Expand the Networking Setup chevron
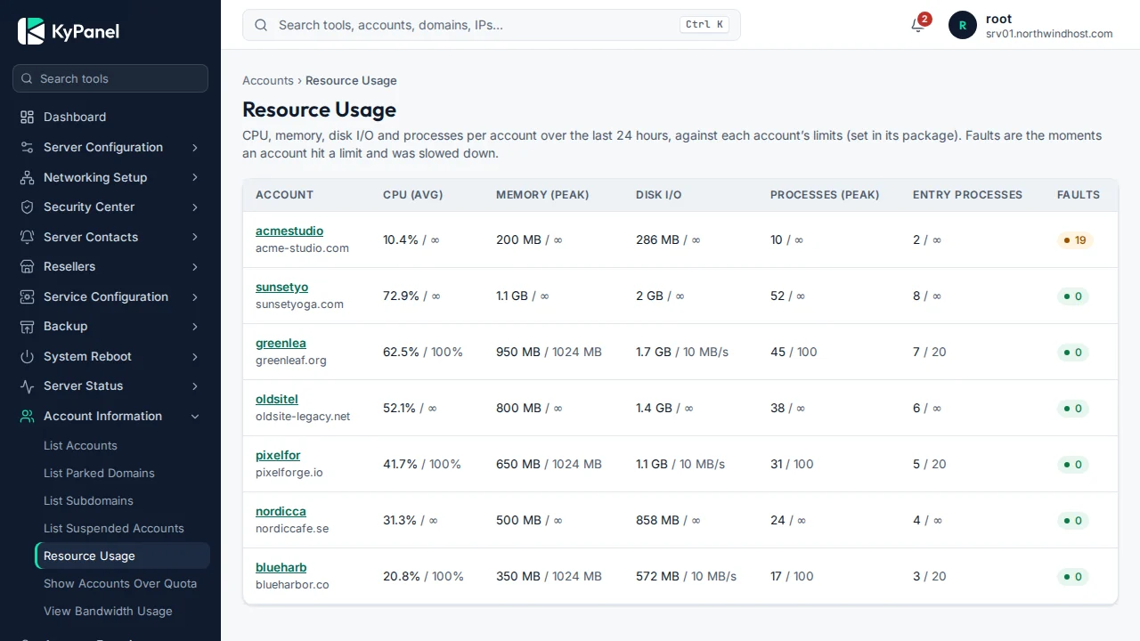1140x641 pixels. [x=195, y=177]
